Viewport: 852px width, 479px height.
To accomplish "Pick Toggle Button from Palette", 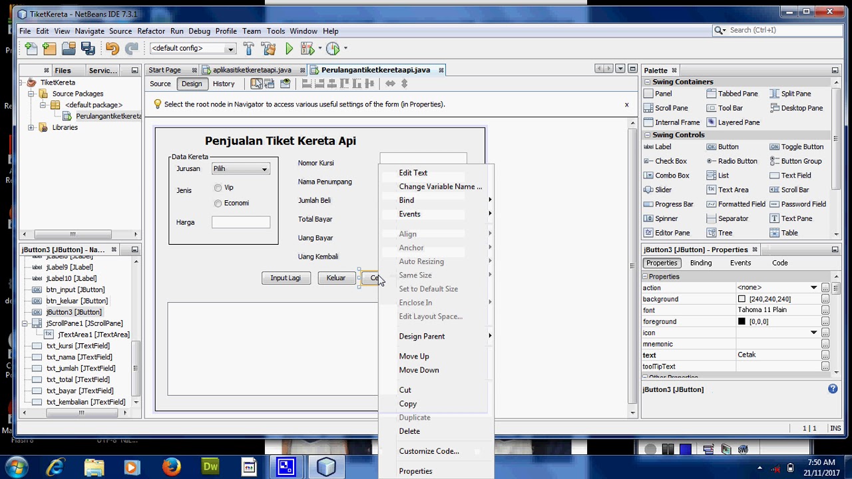I will tap(797, 147).
